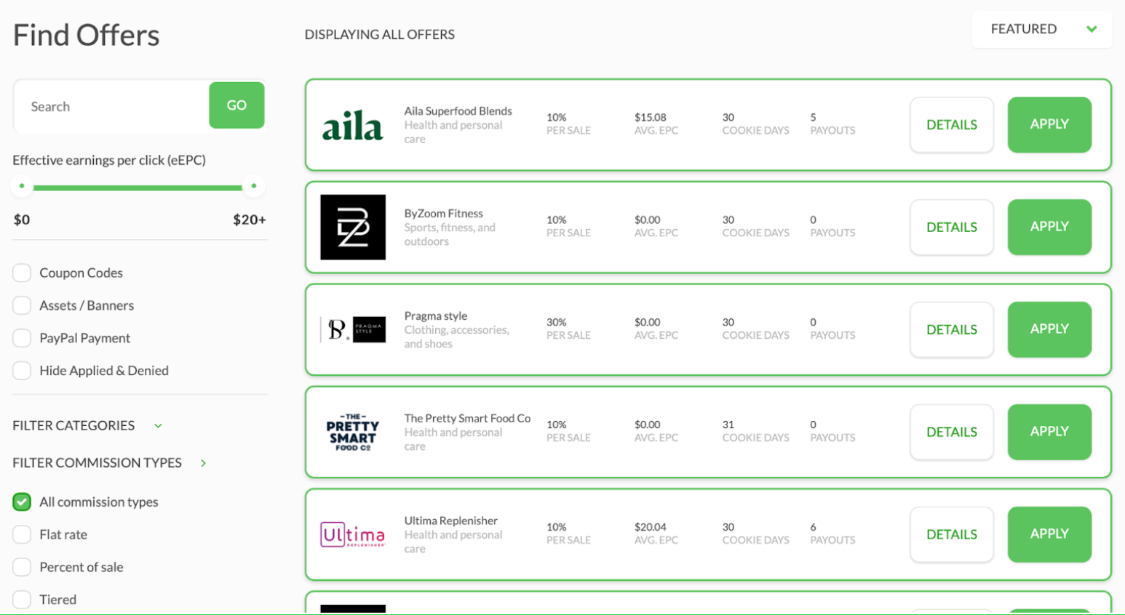Click the 5 PAYOUTS value
Image resolution: width=1125 pixels, height=615 pixels.
(813, 117)
